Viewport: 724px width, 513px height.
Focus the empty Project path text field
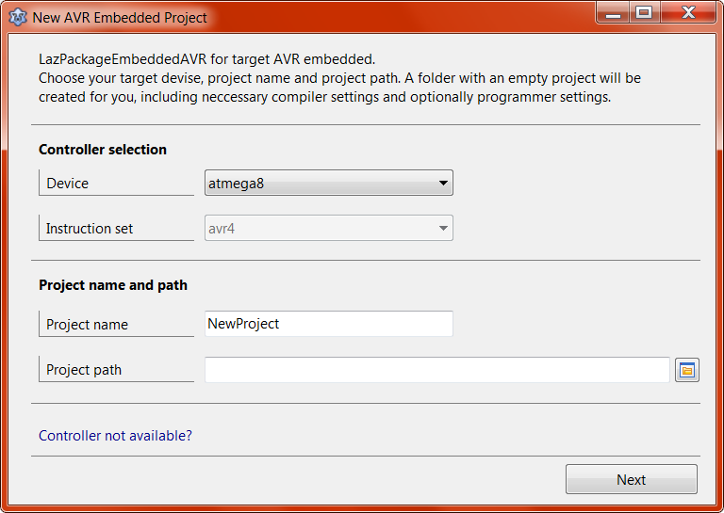click(436, 370)
